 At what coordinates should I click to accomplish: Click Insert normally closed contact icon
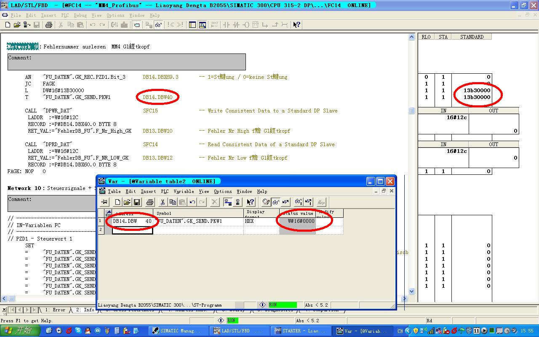[236, 25]
